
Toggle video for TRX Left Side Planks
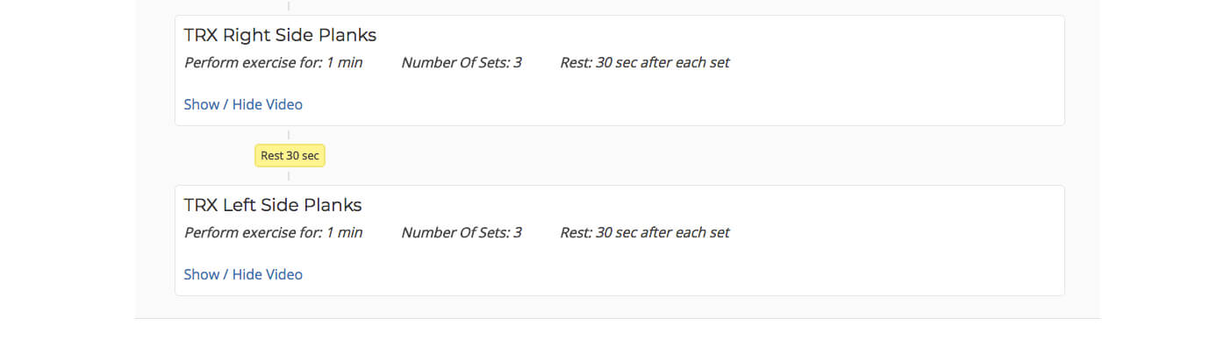coord(243,274)
